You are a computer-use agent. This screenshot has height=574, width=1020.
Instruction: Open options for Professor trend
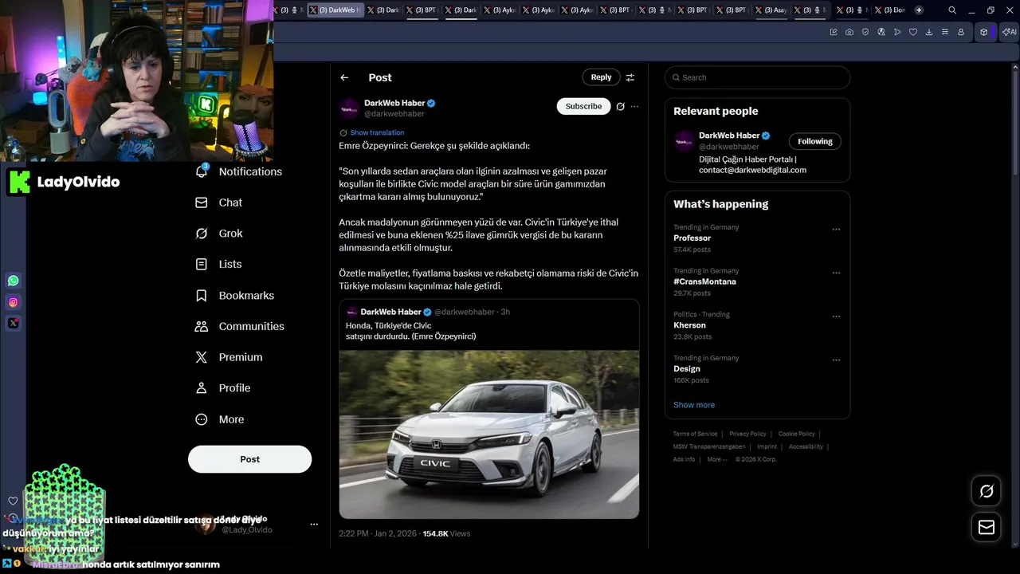[836, 229]
